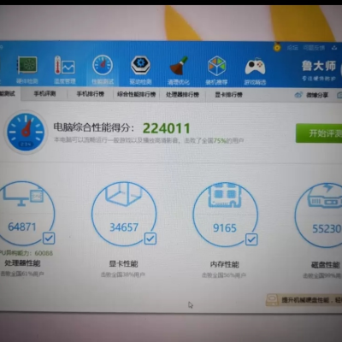Click the large blue speedometer score icon
The image size is (342, 342).
26,132
